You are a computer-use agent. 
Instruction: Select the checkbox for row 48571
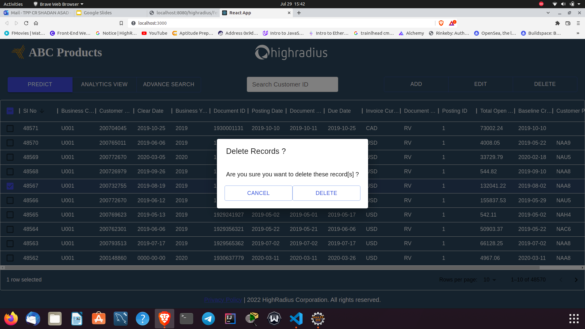click(x=10, y=128)
